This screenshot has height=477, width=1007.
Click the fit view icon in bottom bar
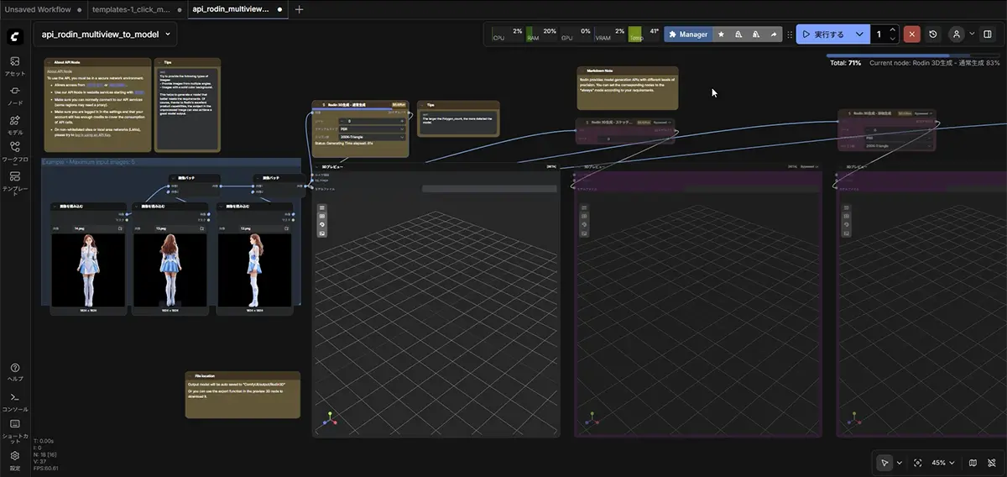coord(918,463)
